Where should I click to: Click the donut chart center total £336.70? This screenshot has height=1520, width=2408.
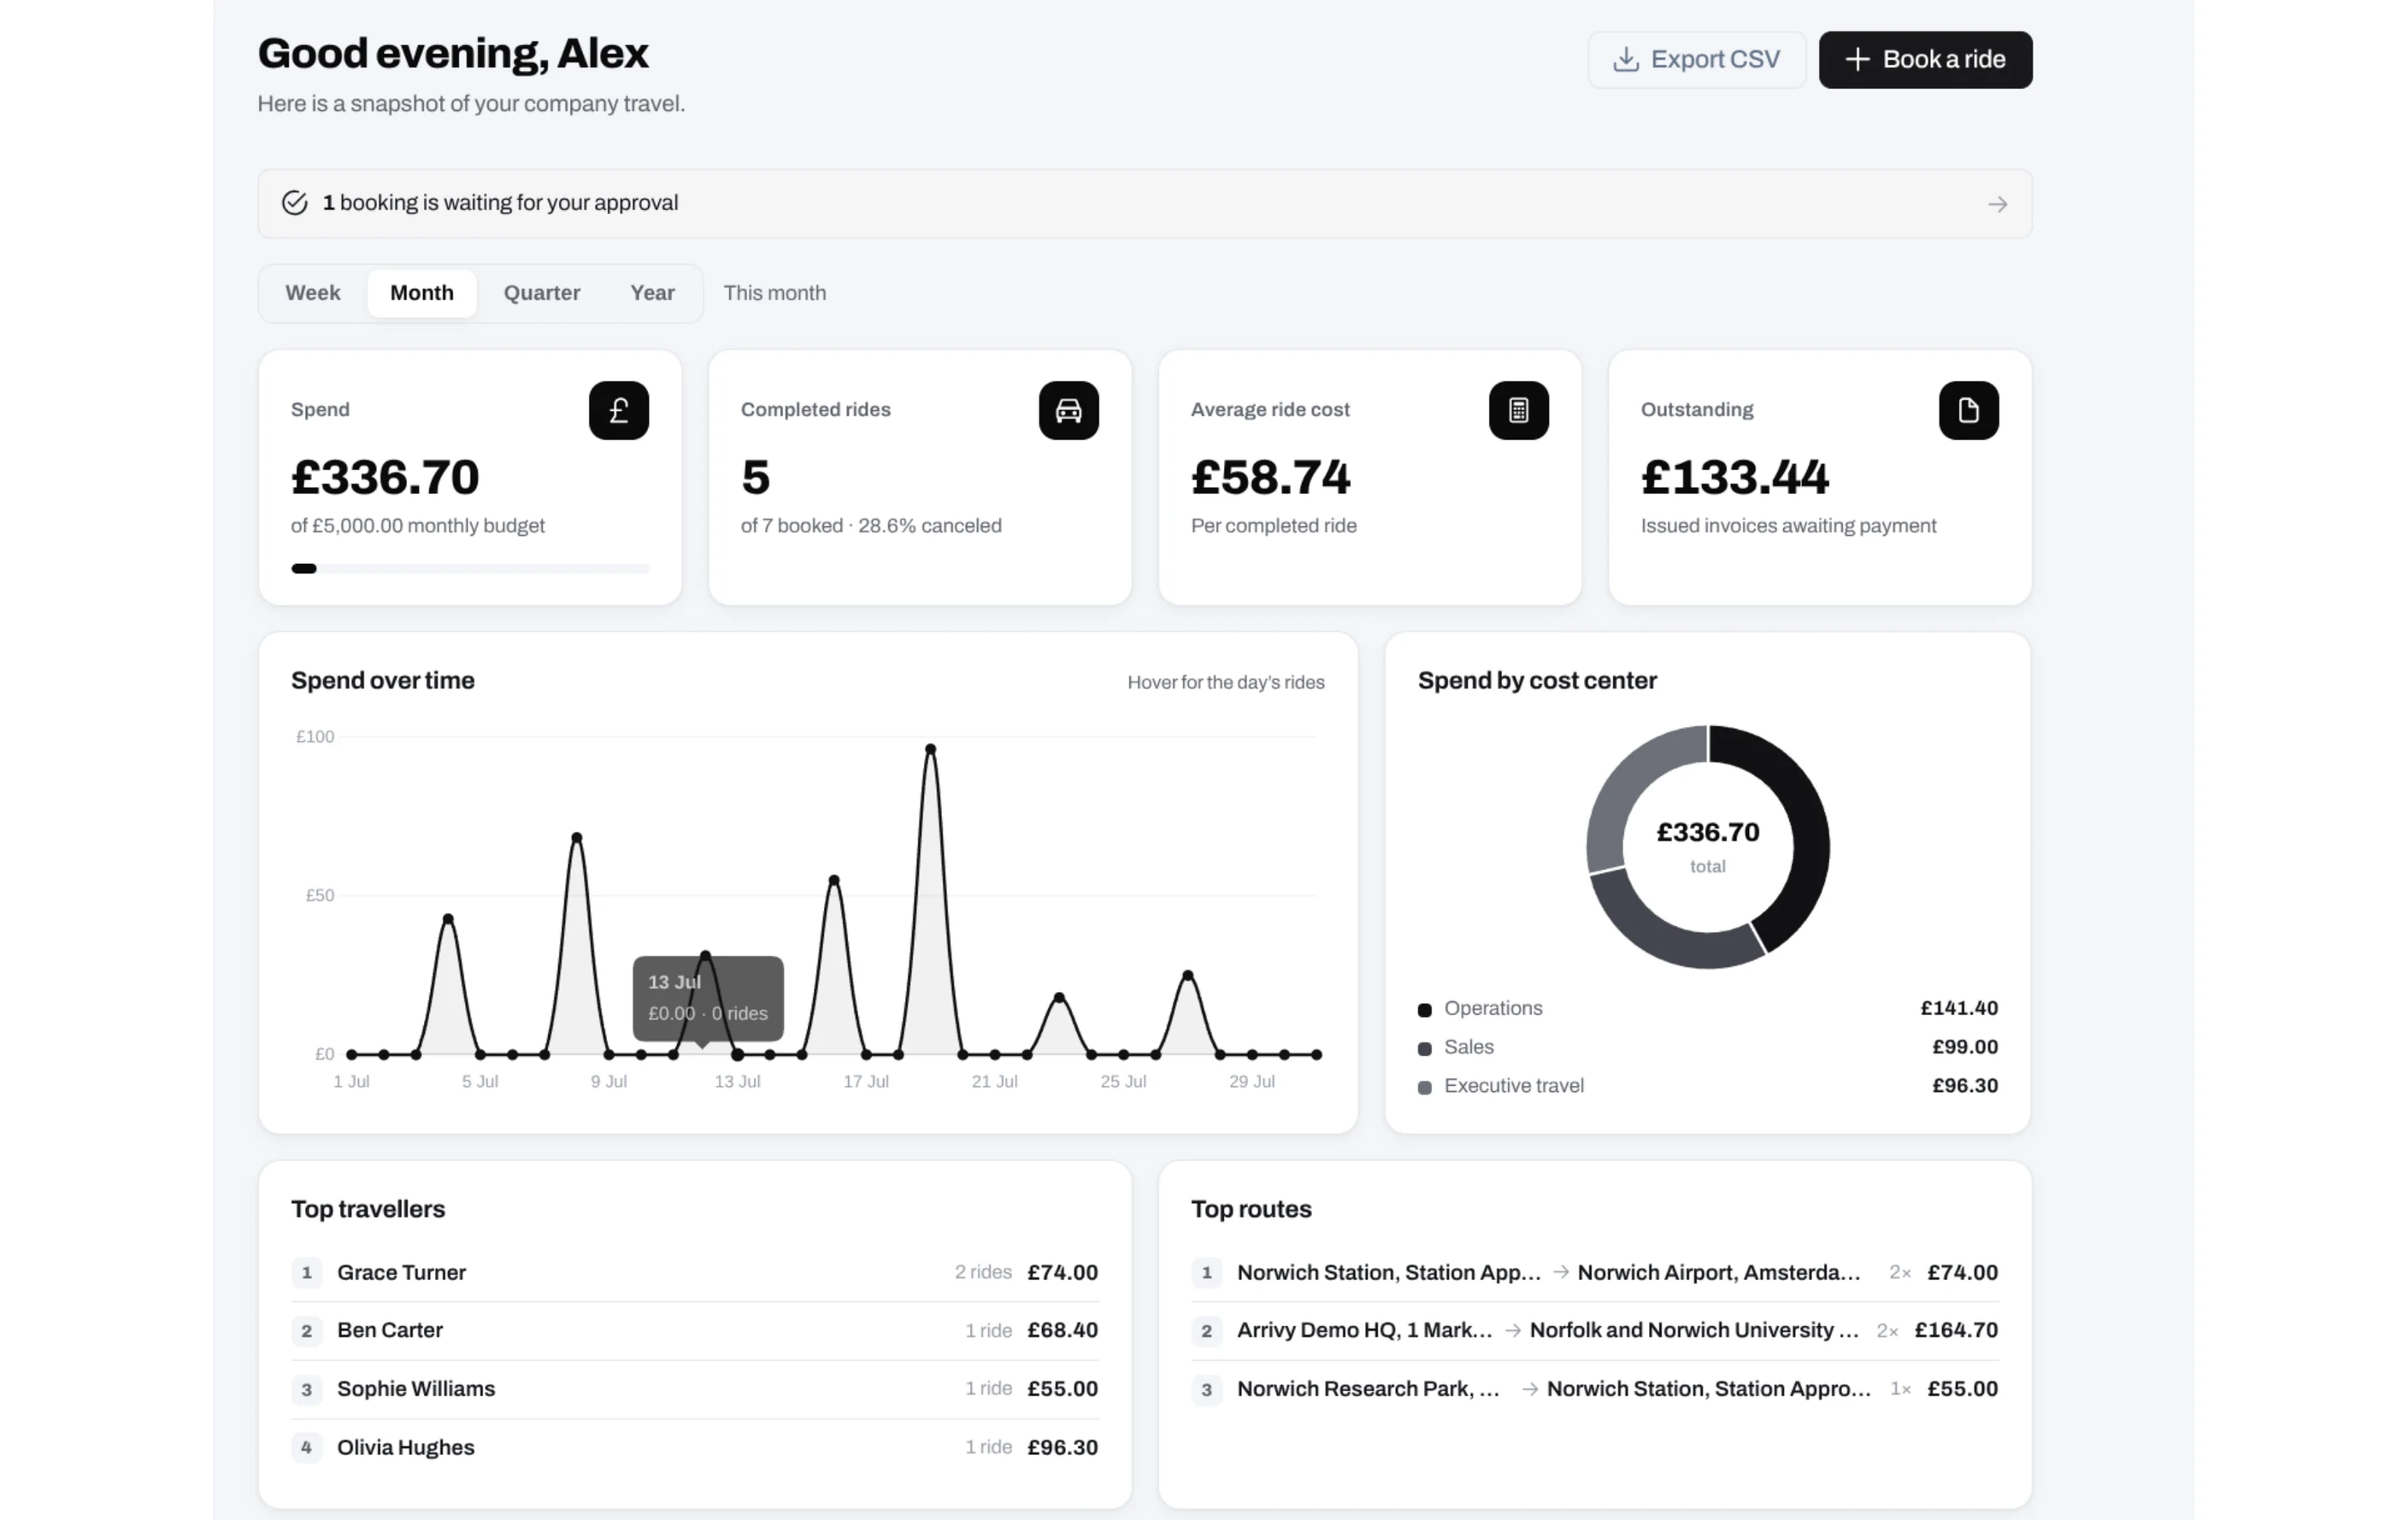coord(1708,832)
